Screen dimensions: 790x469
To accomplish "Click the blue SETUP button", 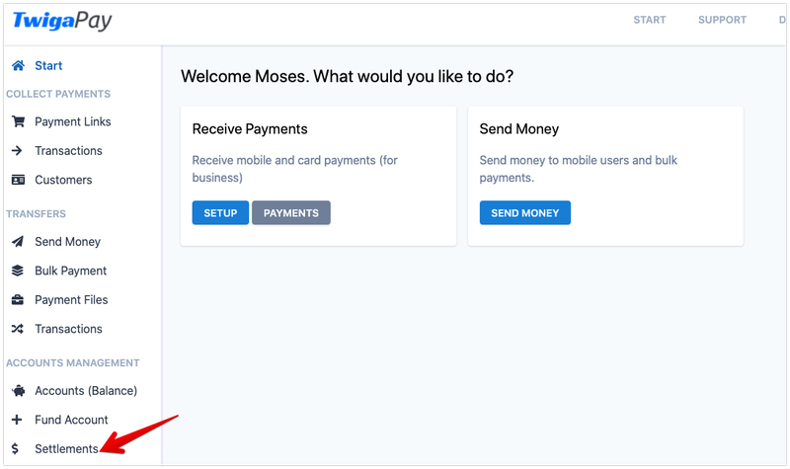I will 220,212.
